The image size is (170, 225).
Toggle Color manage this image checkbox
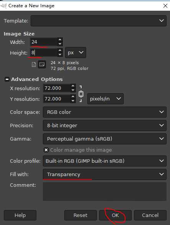(46, 150)
